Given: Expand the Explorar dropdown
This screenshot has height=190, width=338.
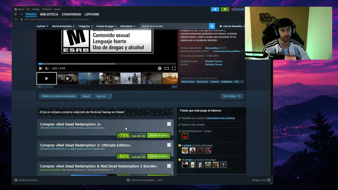Looking at the screenshot, I should 43,26.
